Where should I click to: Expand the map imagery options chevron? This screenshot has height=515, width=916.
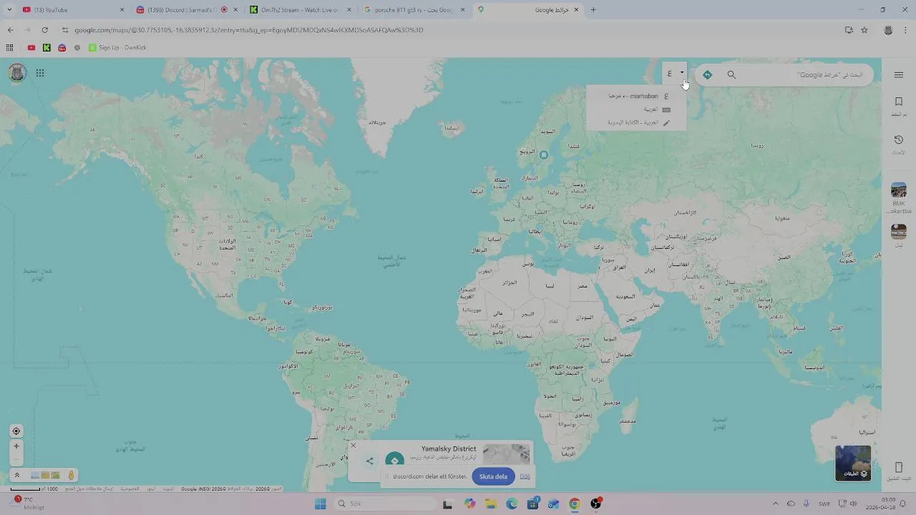[x=17, y=475]
